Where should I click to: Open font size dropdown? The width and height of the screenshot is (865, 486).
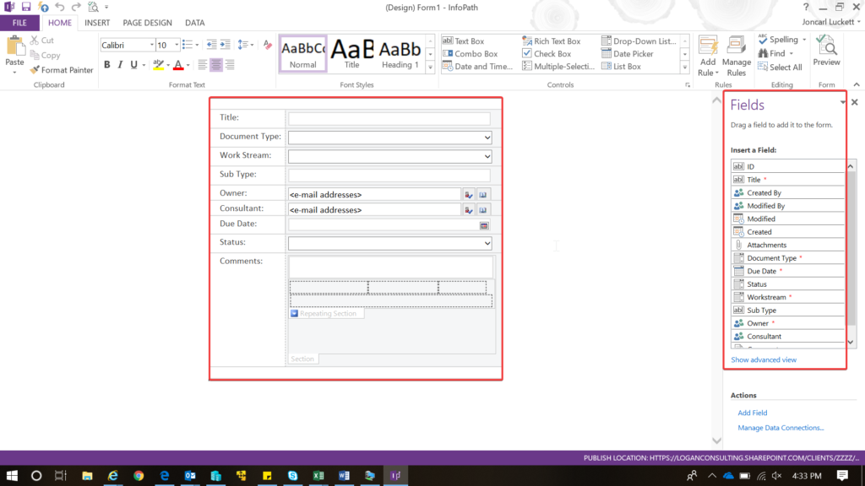point(177,46)
